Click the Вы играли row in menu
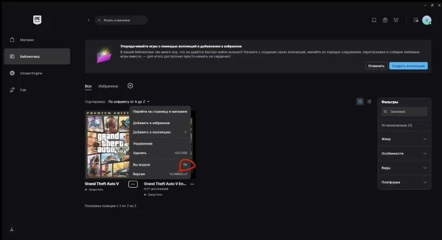442x240 pixels. click(x=160, y=165)
